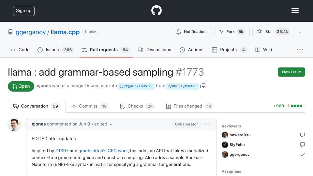The width and height of the screenshot is (313, 176).
Task: Open the Pull requests tab
Action: (106, 50)
